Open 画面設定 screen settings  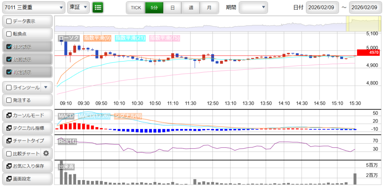tap(27, 179)
